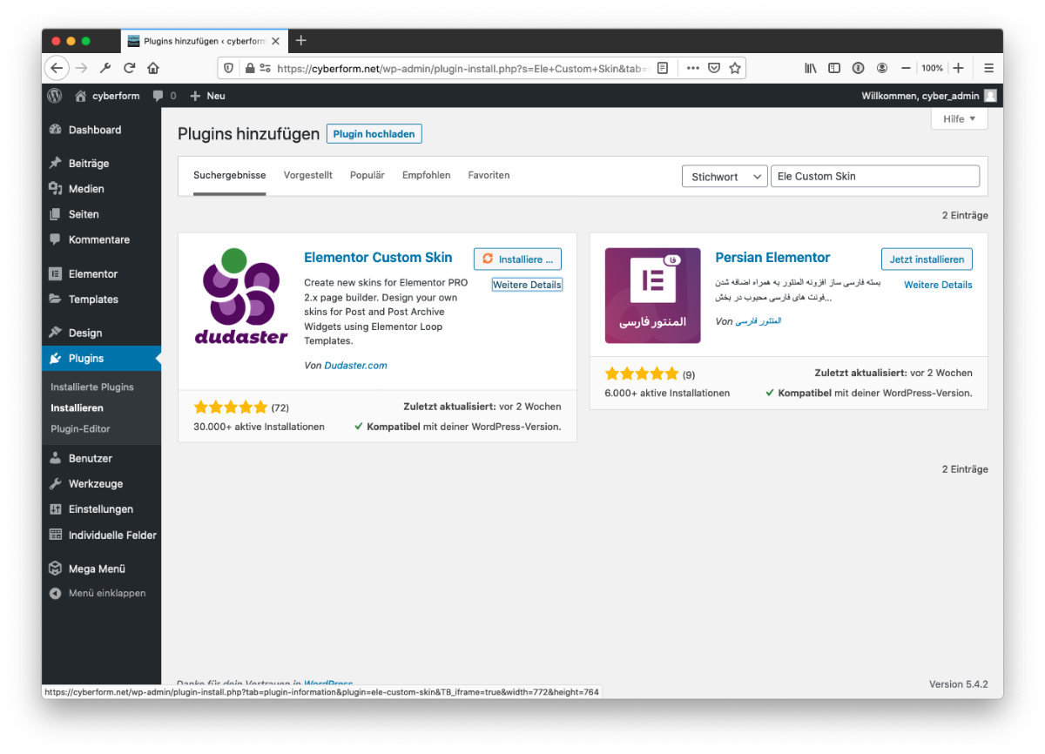Screen dimensions: 1045x754
Task: Open comments bubble in admin bar
Action: coord(165,96)
